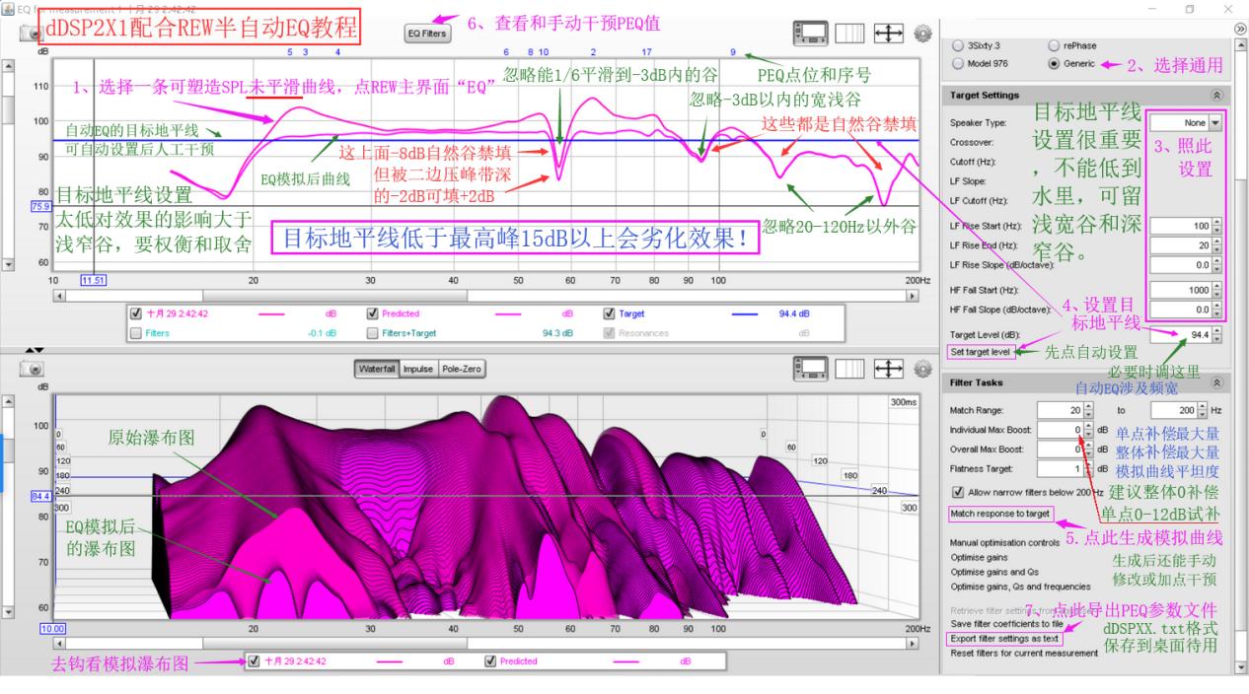Click Match response to target
The image size is (1249, 694).
click(x=1000, y=514)
